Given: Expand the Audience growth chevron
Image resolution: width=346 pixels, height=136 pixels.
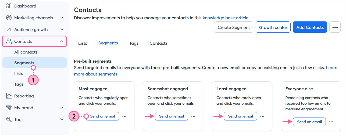Looking at the screenshot, I should pyautogui.click(x=62, y=29).
